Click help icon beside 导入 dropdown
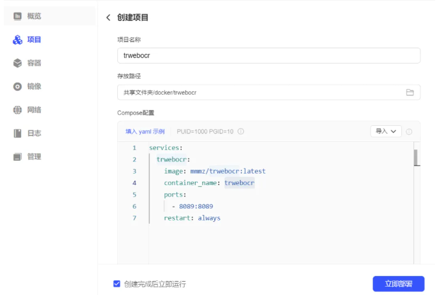 point(409,132)
